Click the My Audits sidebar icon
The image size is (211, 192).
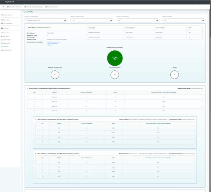pos(2,20)
